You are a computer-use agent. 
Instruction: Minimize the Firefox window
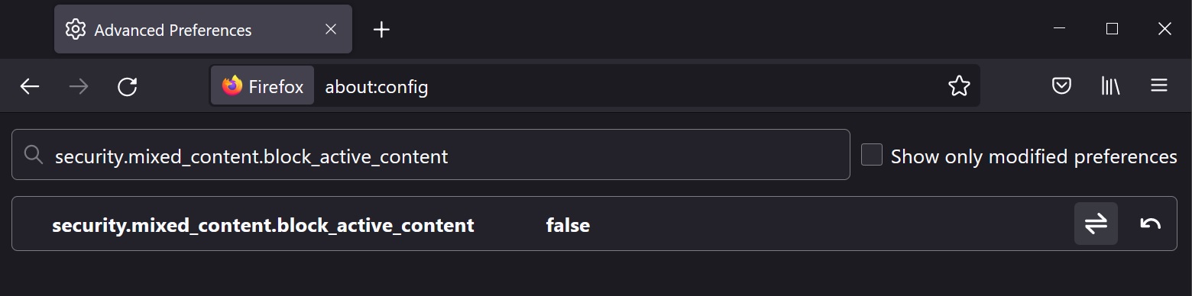[1060, 29]
